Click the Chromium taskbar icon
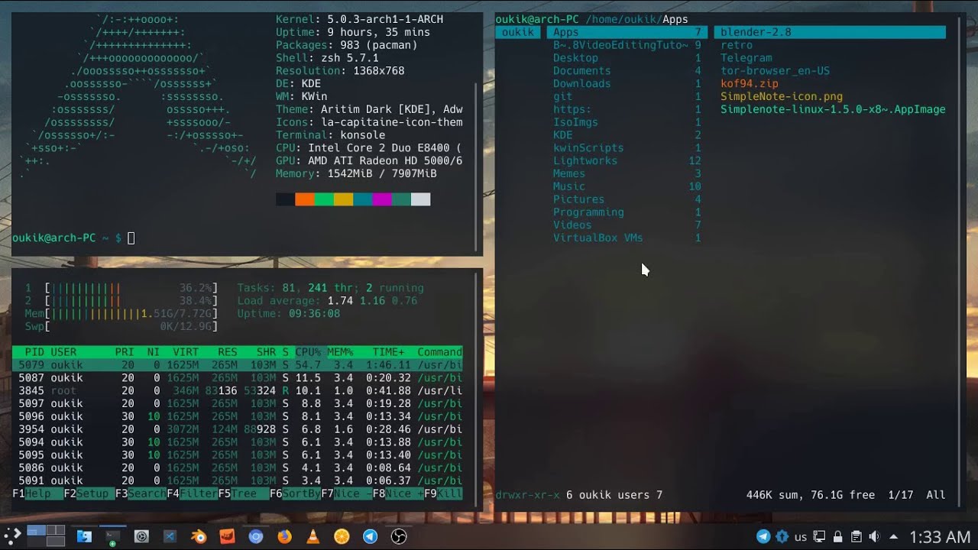The height and width of the screenshot is (550, 978). (255, 536)
